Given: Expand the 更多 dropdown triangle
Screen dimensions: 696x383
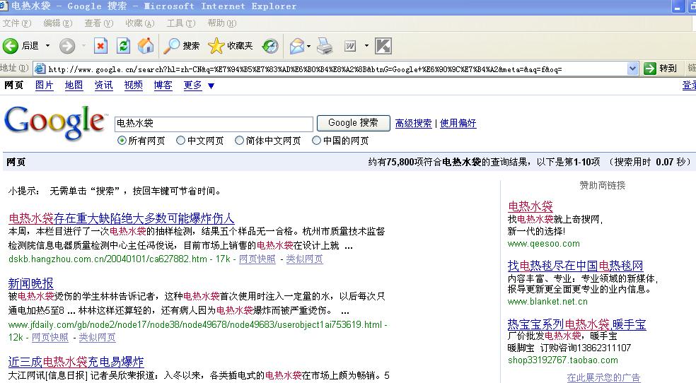Looking at the screenshot, I should 211,86.
